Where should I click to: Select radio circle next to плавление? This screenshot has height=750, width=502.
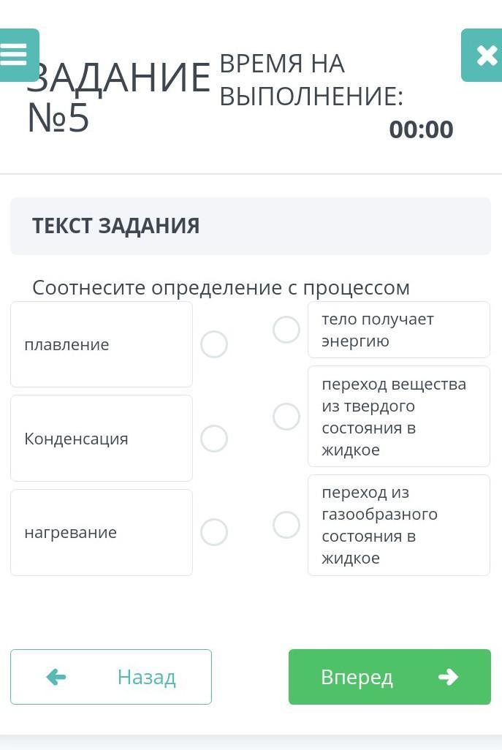coord(213,344)
